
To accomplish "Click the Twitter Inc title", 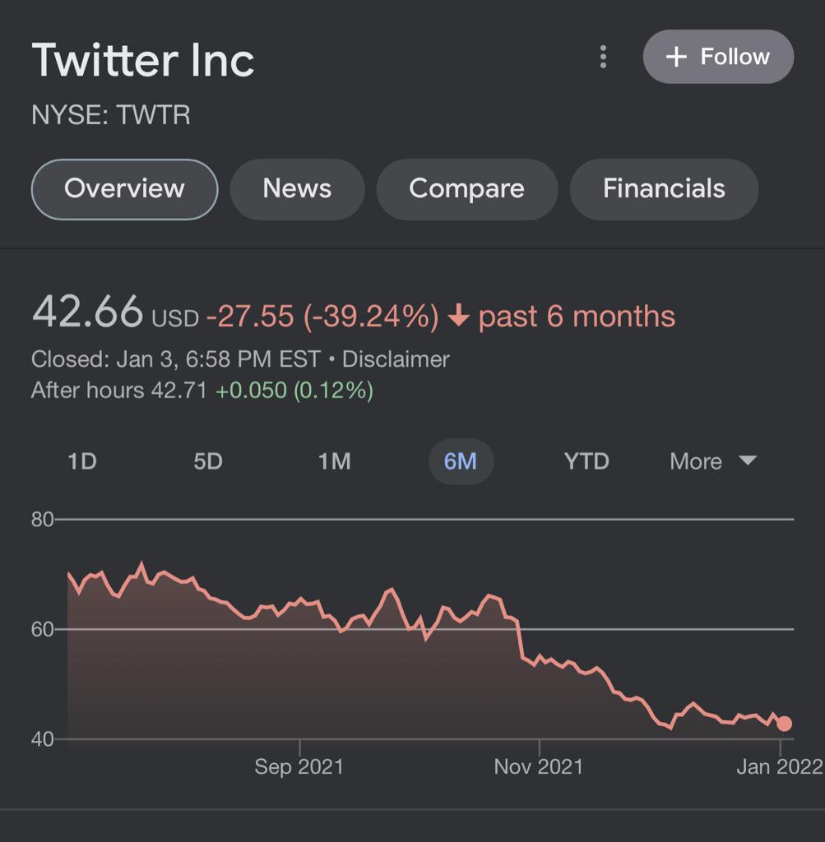I will 143,61.
